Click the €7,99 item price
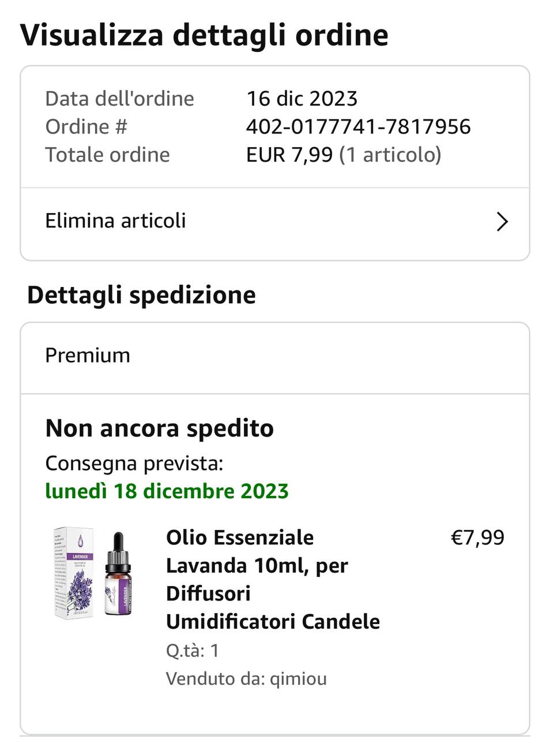550x739 pixels. [x=477, y=538]
